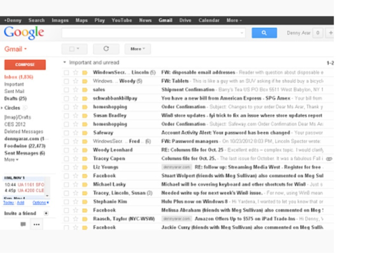369x275 pixels.
Task: Click importance marker on schwabbankbillpay email
Action: (85, 98)
